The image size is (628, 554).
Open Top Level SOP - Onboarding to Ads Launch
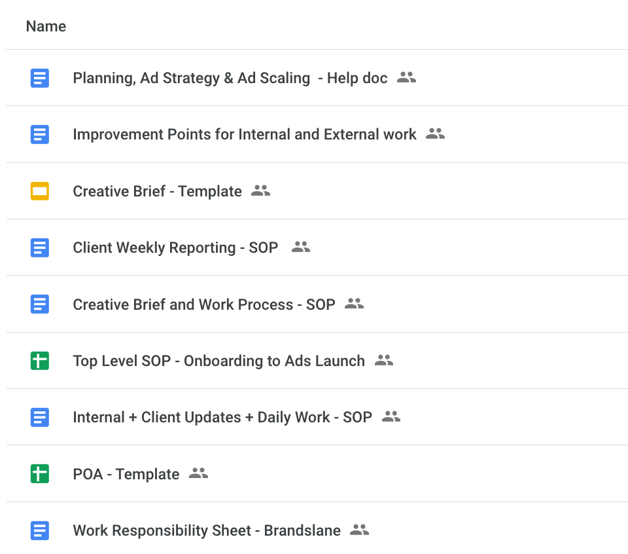click(218, 361)
